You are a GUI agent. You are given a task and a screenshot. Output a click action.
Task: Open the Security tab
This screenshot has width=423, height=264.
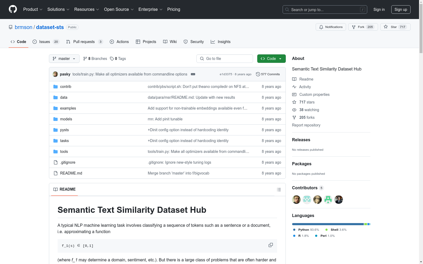pyautogui.click(x=194, y=42)
